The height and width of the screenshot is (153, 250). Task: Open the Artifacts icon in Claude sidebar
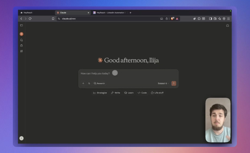click(x=21, y=51)
